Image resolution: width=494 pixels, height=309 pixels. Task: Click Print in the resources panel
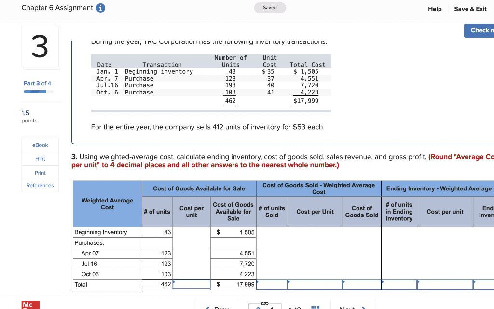tap(40, 172)
